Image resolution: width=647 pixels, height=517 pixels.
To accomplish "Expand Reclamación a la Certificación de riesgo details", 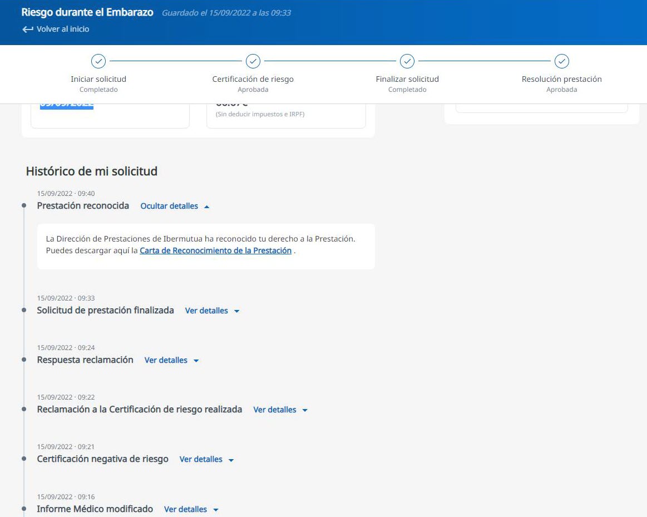I will click(x=275, y=410).
